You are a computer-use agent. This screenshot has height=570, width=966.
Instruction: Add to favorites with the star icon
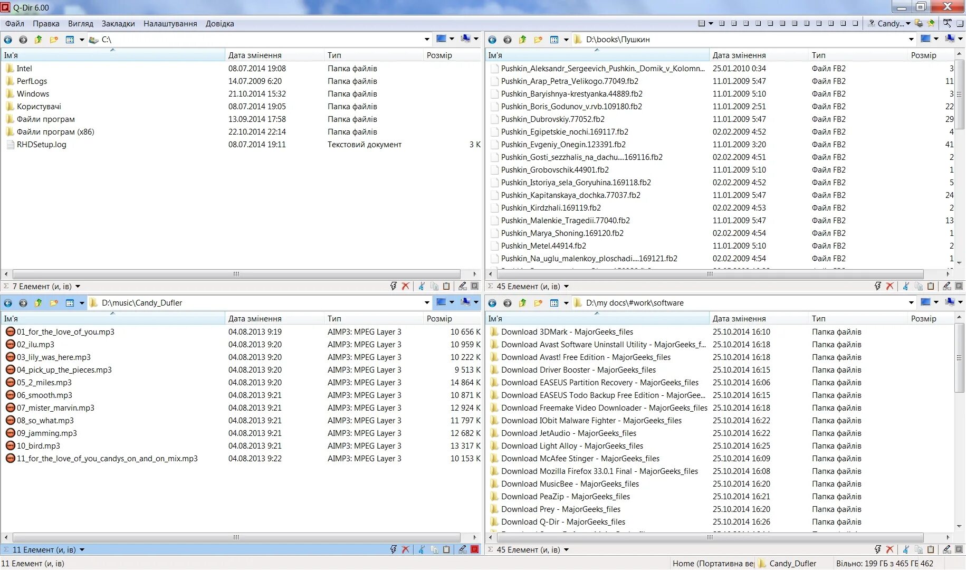pyautogui.click(x=931, y=23)
